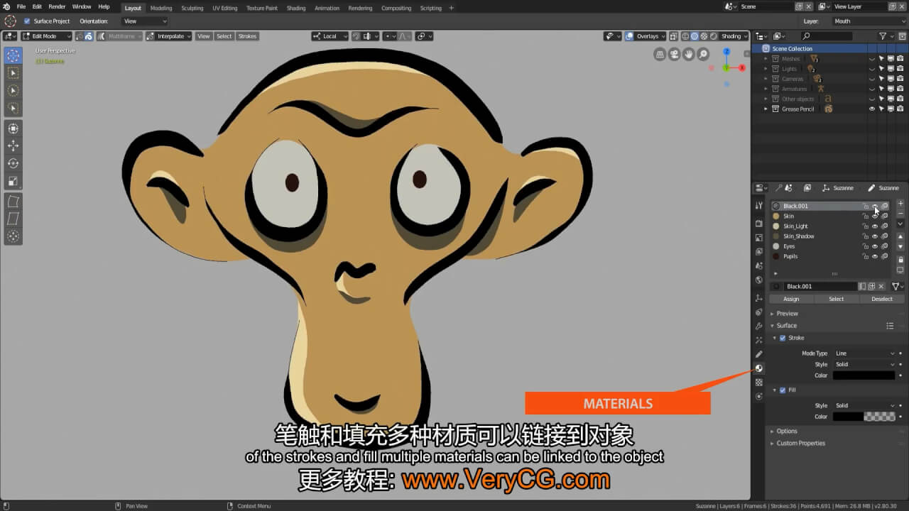Toggle lock on the Pupils material
Viewport: 909px width, 511px height.
pos(865,256)
